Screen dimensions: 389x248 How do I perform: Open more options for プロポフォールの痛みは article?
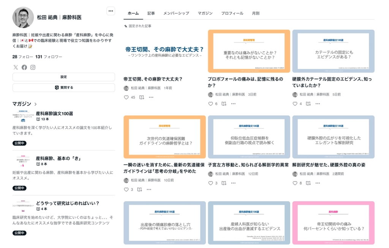point(234,104)
